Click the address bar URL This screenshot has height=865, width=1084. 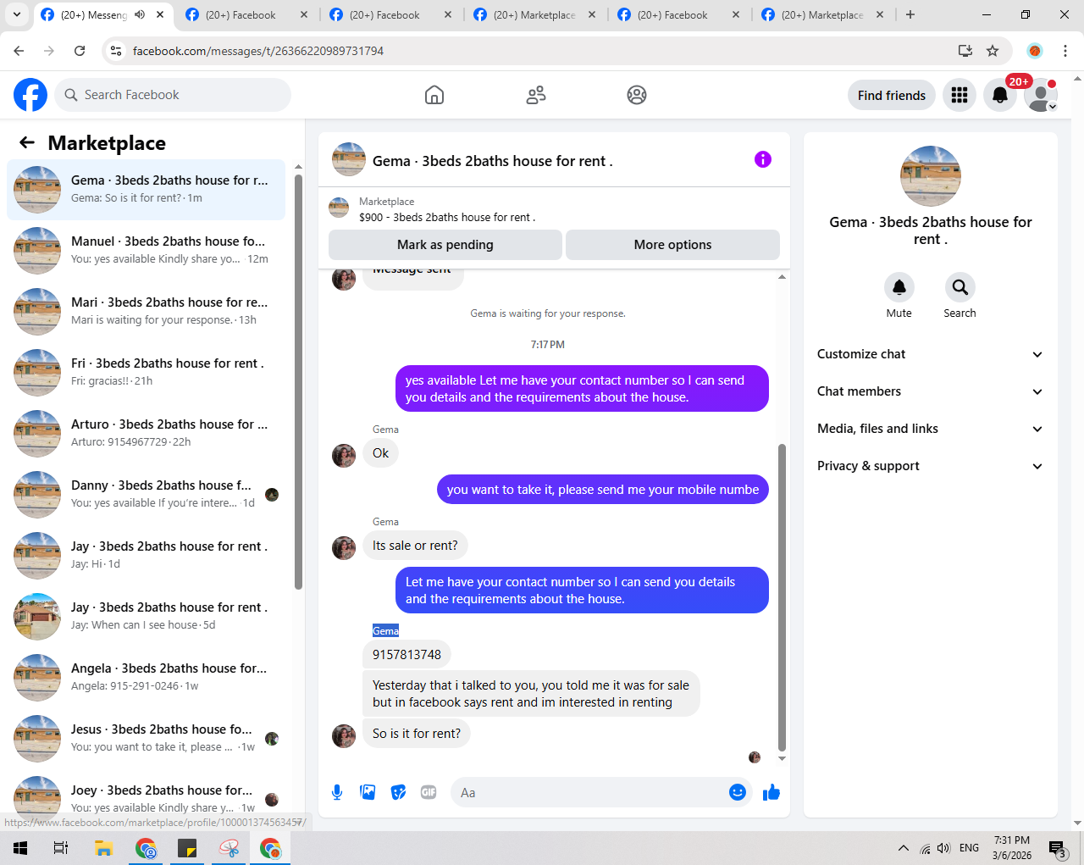point(258,51)
